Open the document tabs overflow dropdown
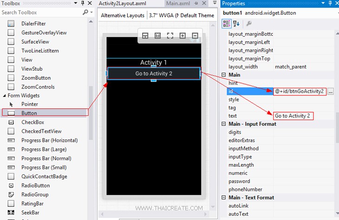 (215, 3)
